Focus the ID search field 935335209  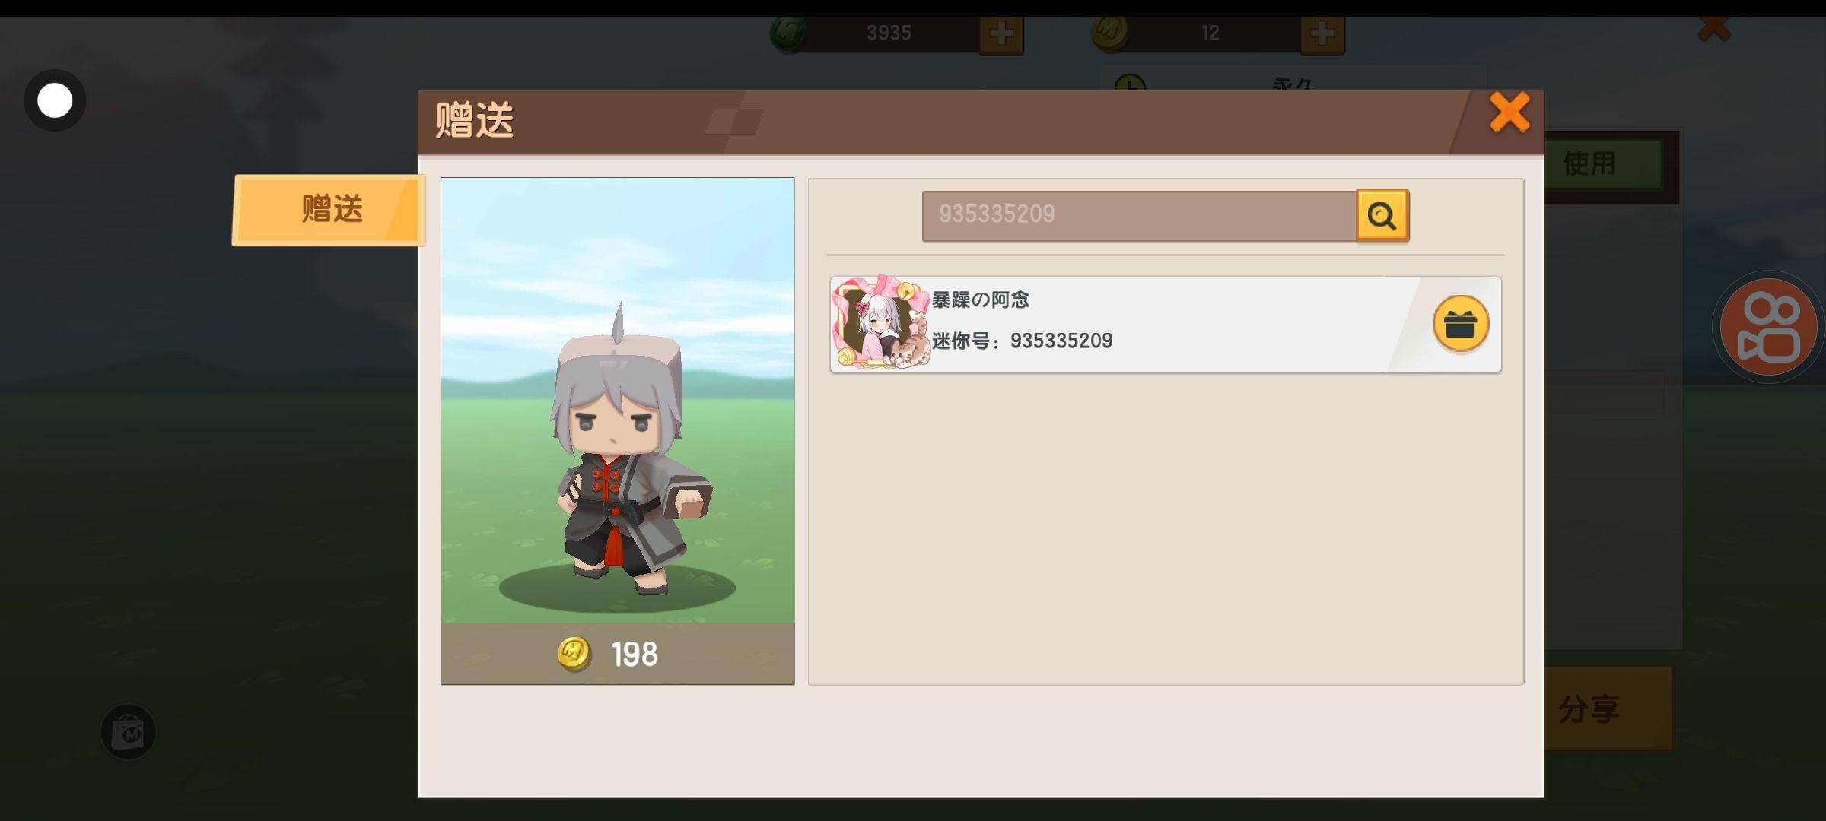[x=1139, y=216]
